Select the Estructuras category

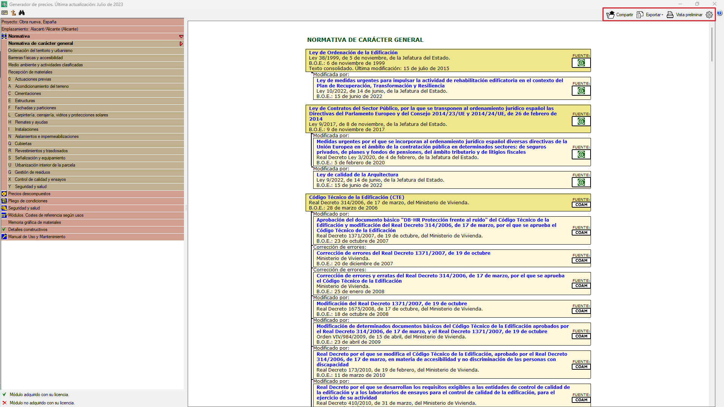pos(25,101)
